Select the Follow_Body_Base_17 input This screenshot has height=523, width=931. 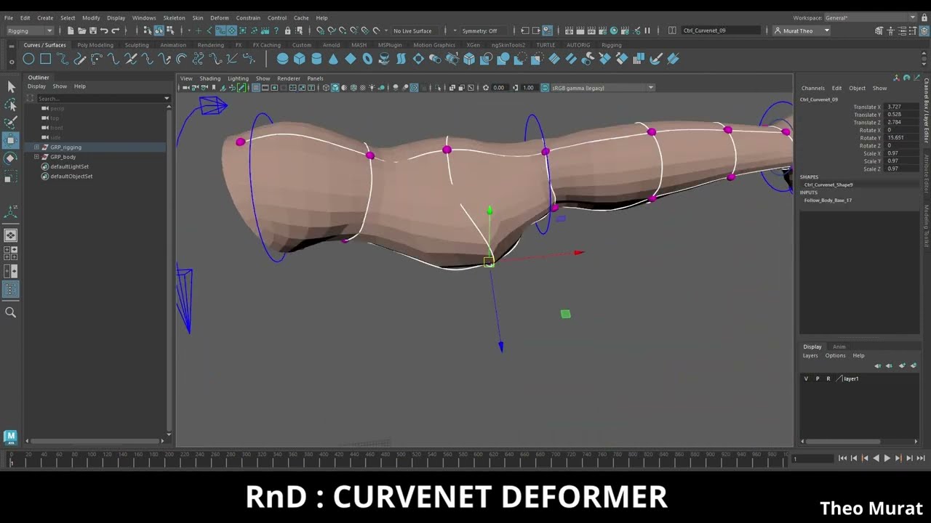(828, 200)
